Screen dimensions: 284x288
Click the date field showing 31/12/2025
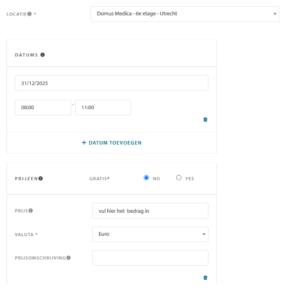[x=111, y=83]
